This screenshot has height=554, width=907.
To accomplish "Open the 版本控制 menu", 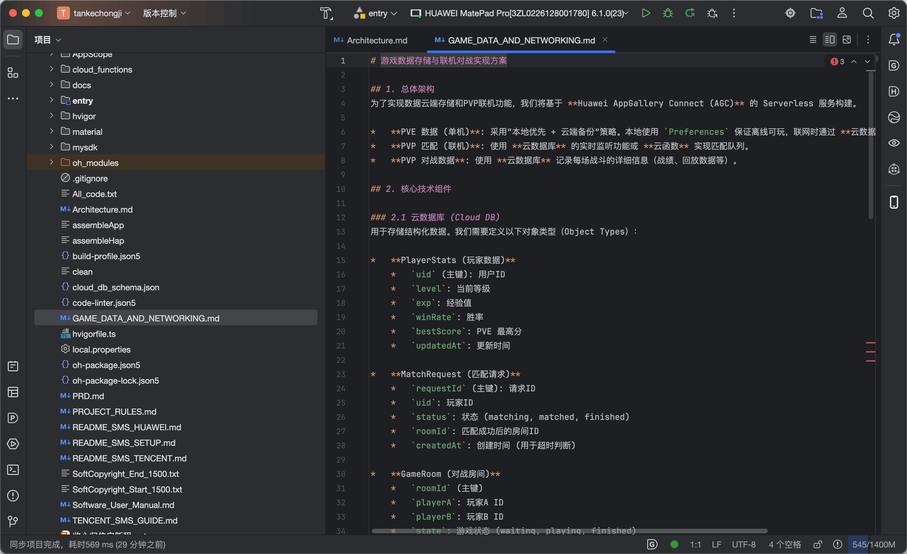I will point(164,13).
